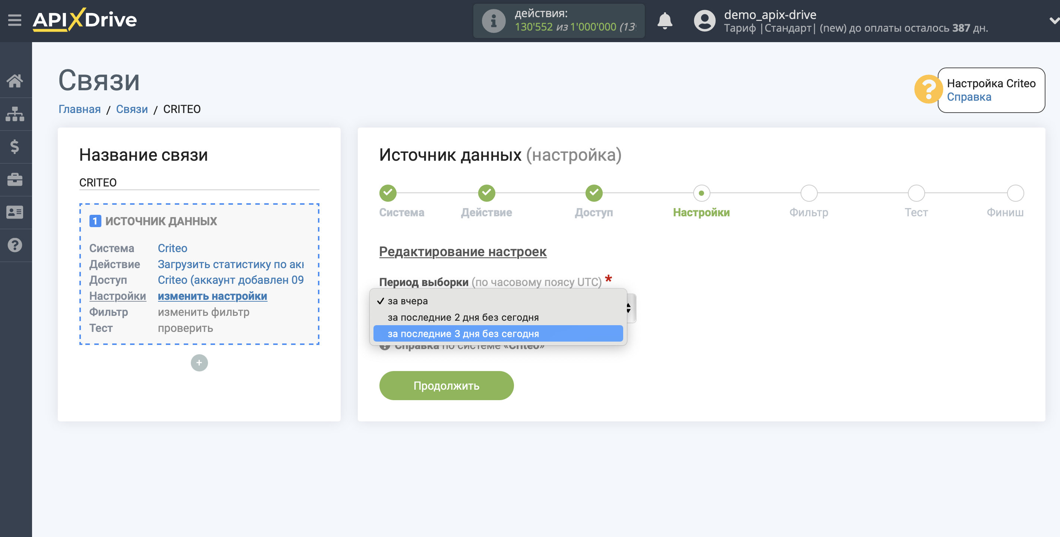Go to the Действие step
1060x537 pixels.
487,193
